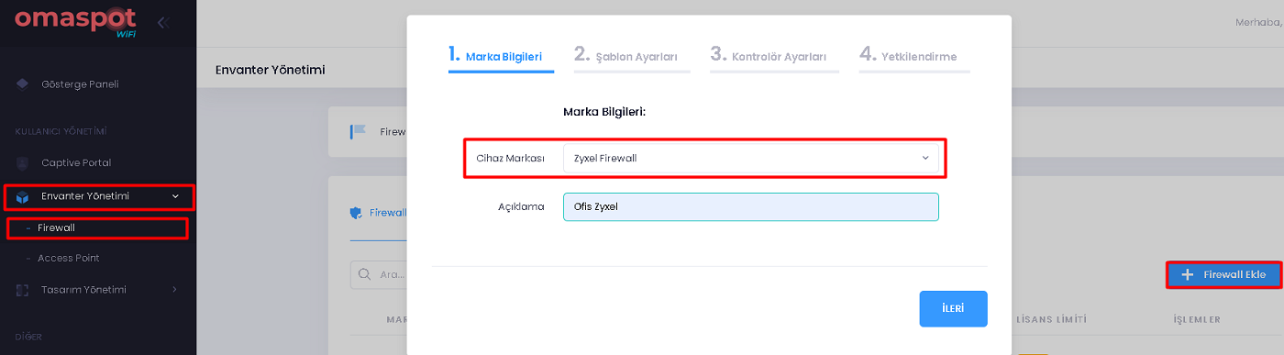Click the Gösterge Paneli diamond icon

23,84
